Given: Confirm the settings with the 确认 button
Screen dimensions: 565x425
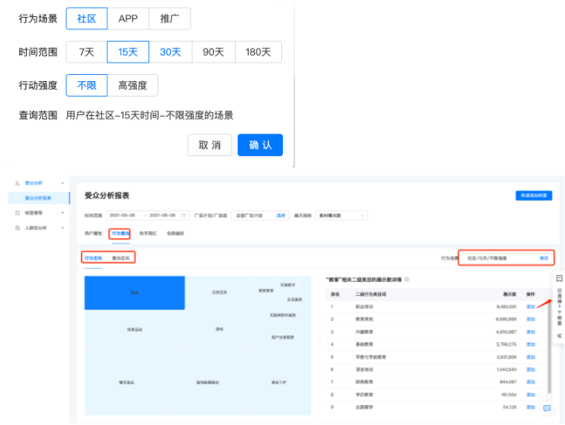Looking at the screenshot, I should tap(260, 145).
